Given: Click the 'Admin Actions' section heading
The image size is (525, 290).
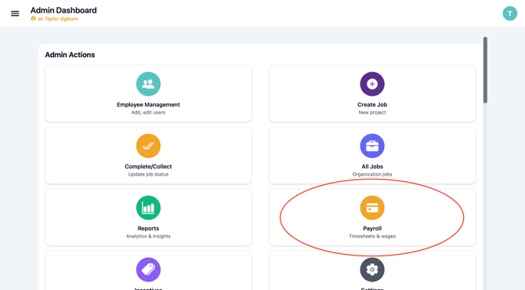Looking at the screenshot, I should [70, 55].
